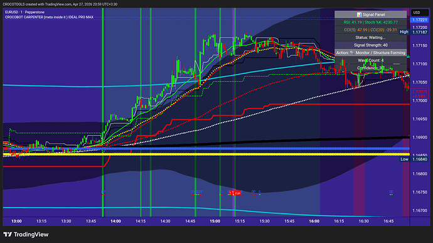This screenshot has height=243, width=433.
Task: Click the 1.16700 price axis value
Action: pyautogui.click(x=419, y=210)
